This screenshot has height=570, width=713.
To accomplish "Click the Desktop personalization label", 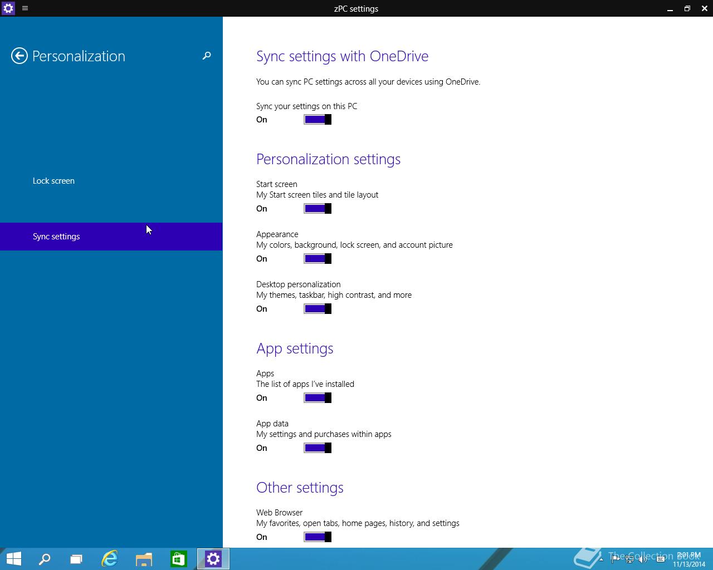I will click(298, 284).
